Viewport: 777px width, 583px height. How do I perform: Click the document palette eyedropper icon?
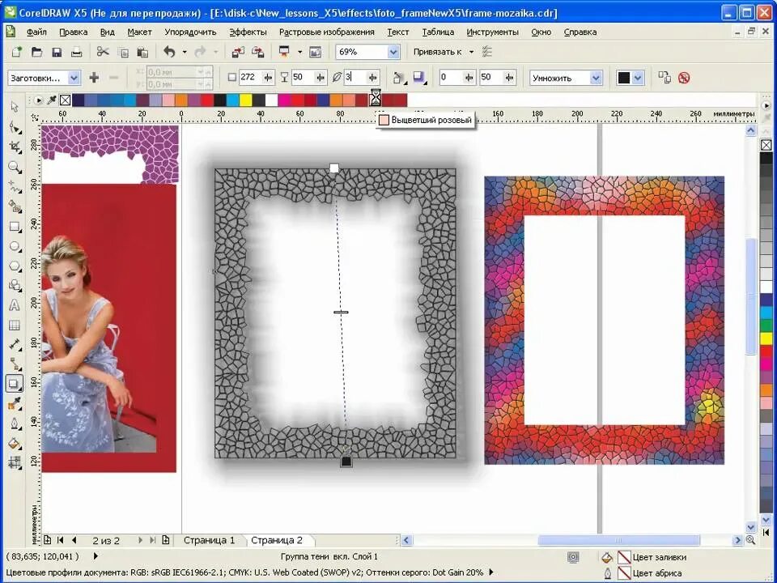52,100
